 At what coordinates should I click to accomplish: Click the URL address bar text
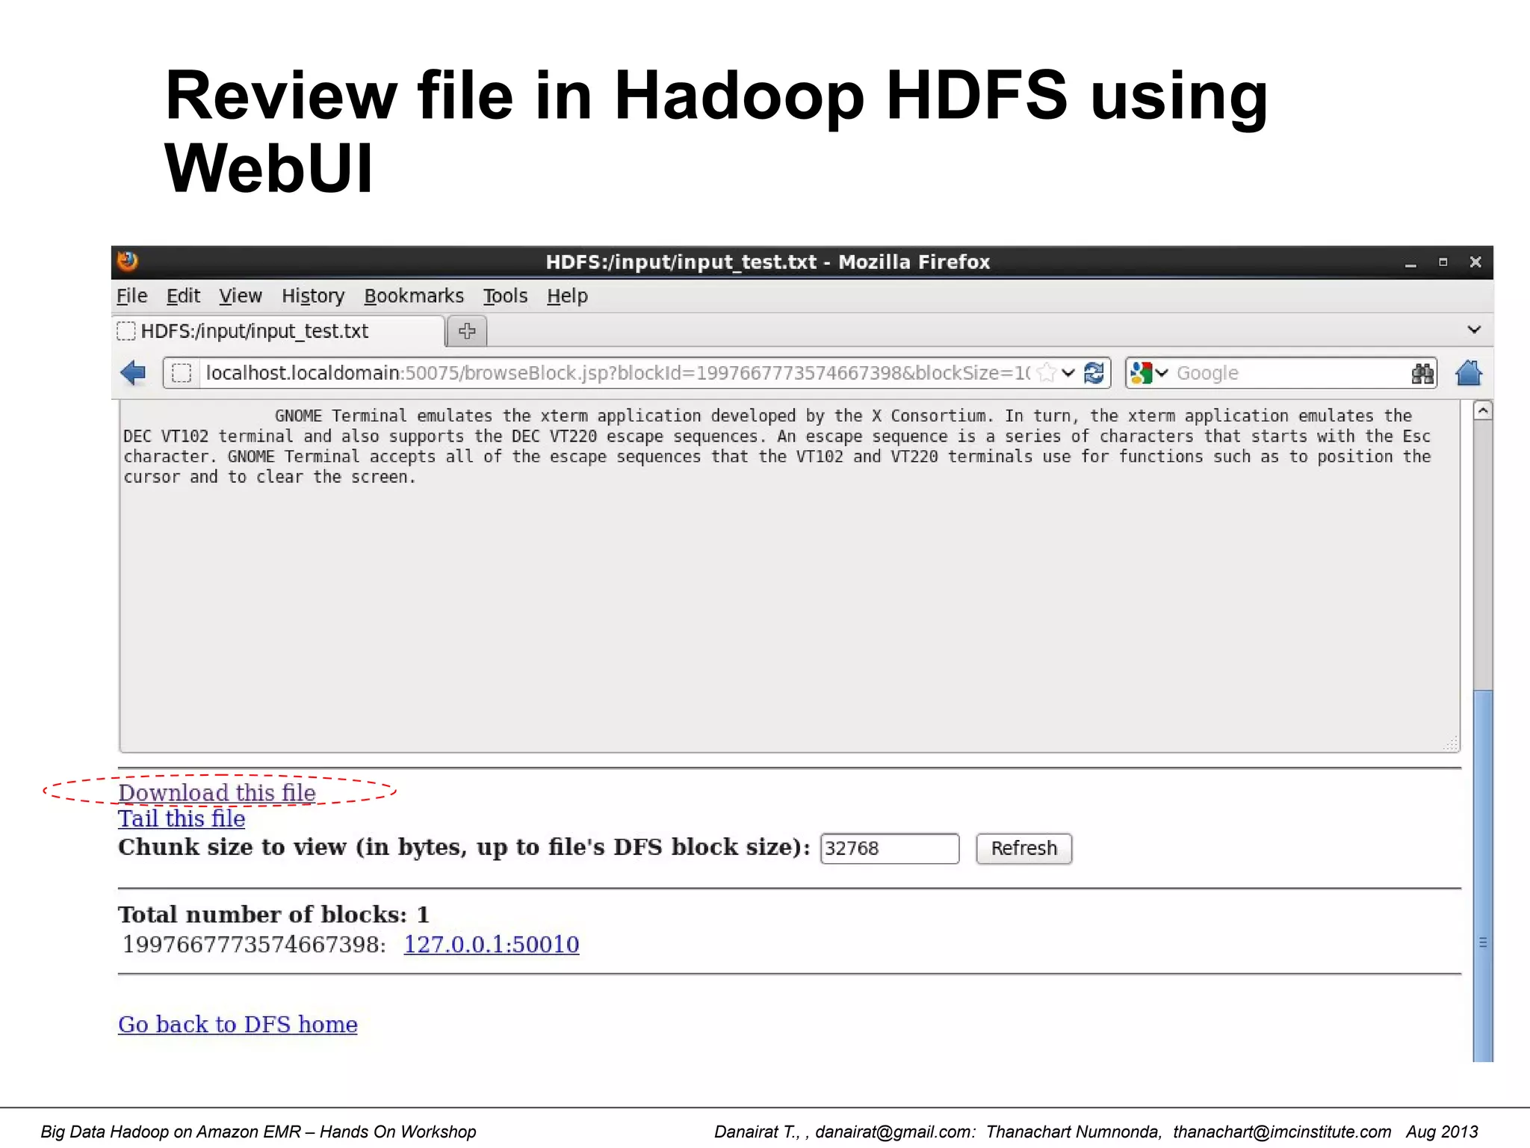617,372
